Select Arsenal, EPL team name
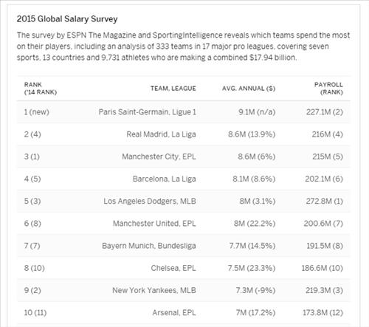The height and width of the screenshot is (327, 369). click(x=174, y=313)
